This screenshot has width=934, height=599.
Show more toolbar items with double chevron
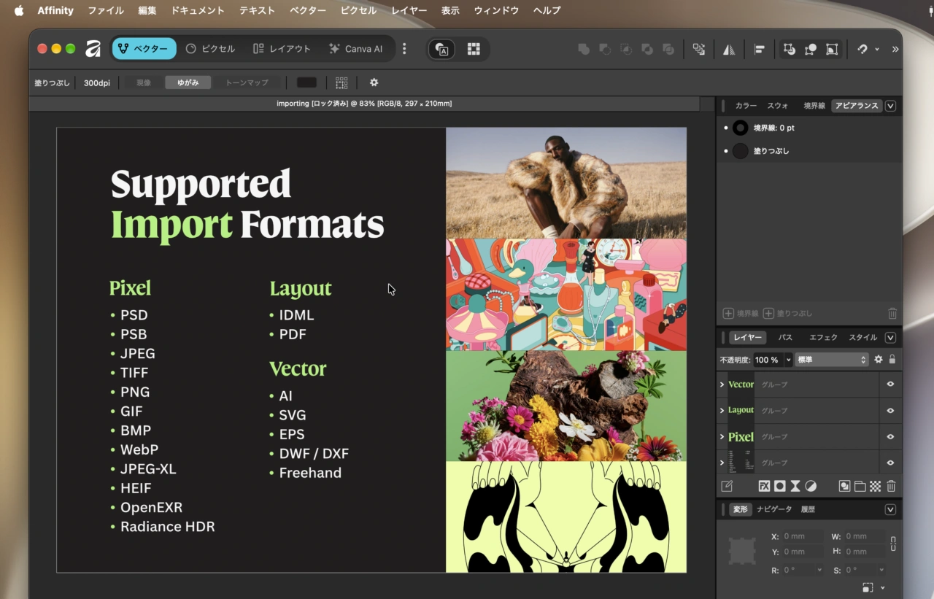pos(895,49)
